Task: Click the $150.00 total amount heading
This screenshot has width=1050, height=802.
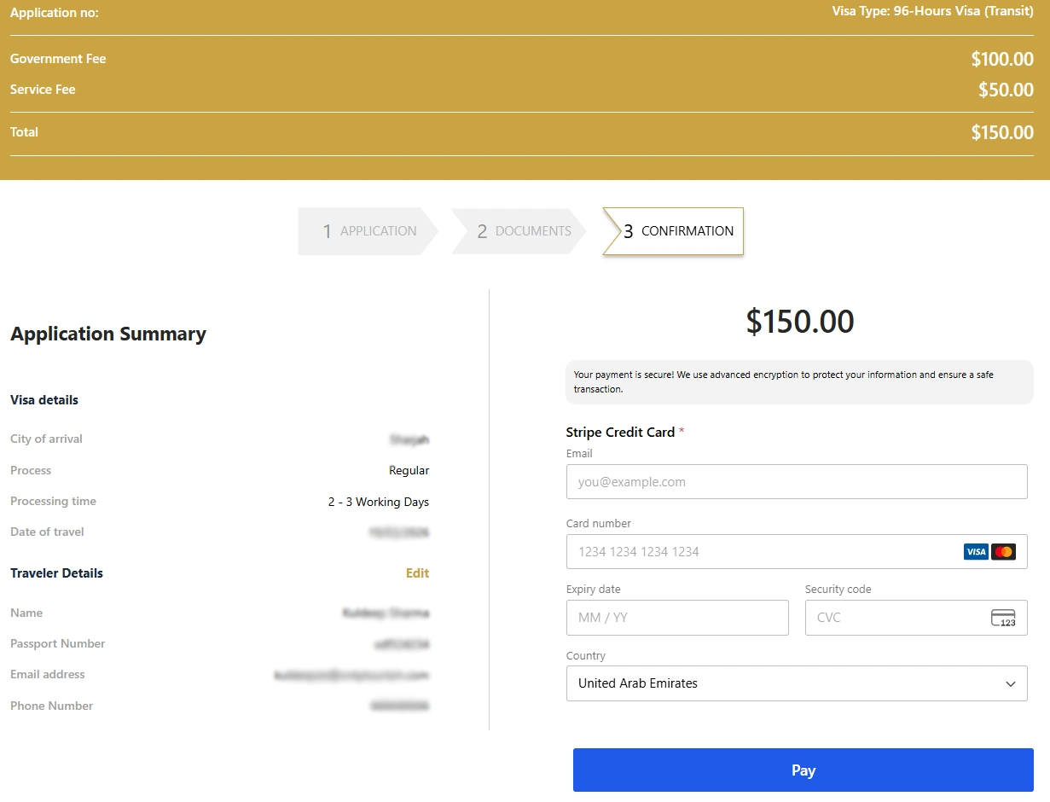Action: pyautogui.click(x=799, y=322)
